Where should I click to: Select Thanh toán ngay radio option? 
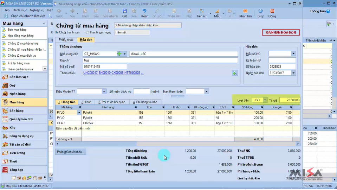click(x=87, y=32)
